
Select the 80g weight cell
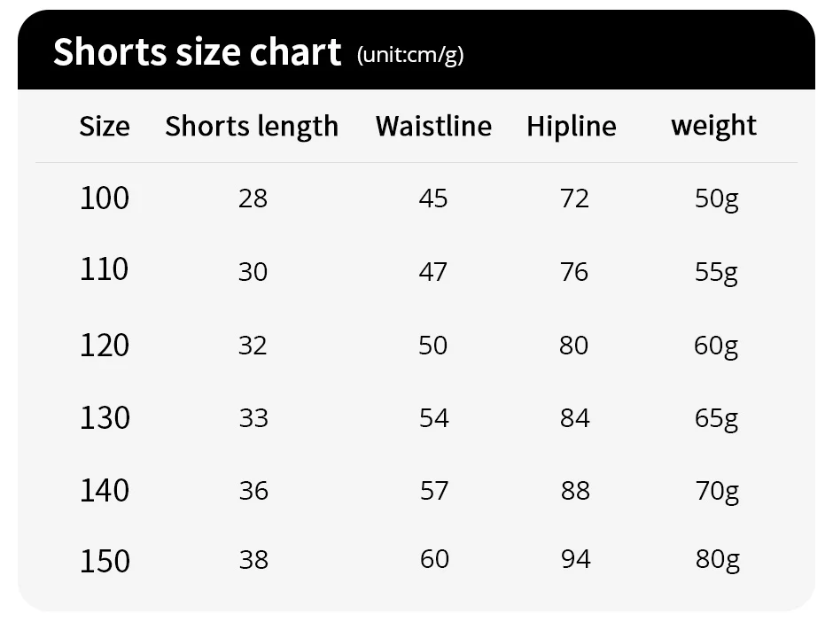717,561
